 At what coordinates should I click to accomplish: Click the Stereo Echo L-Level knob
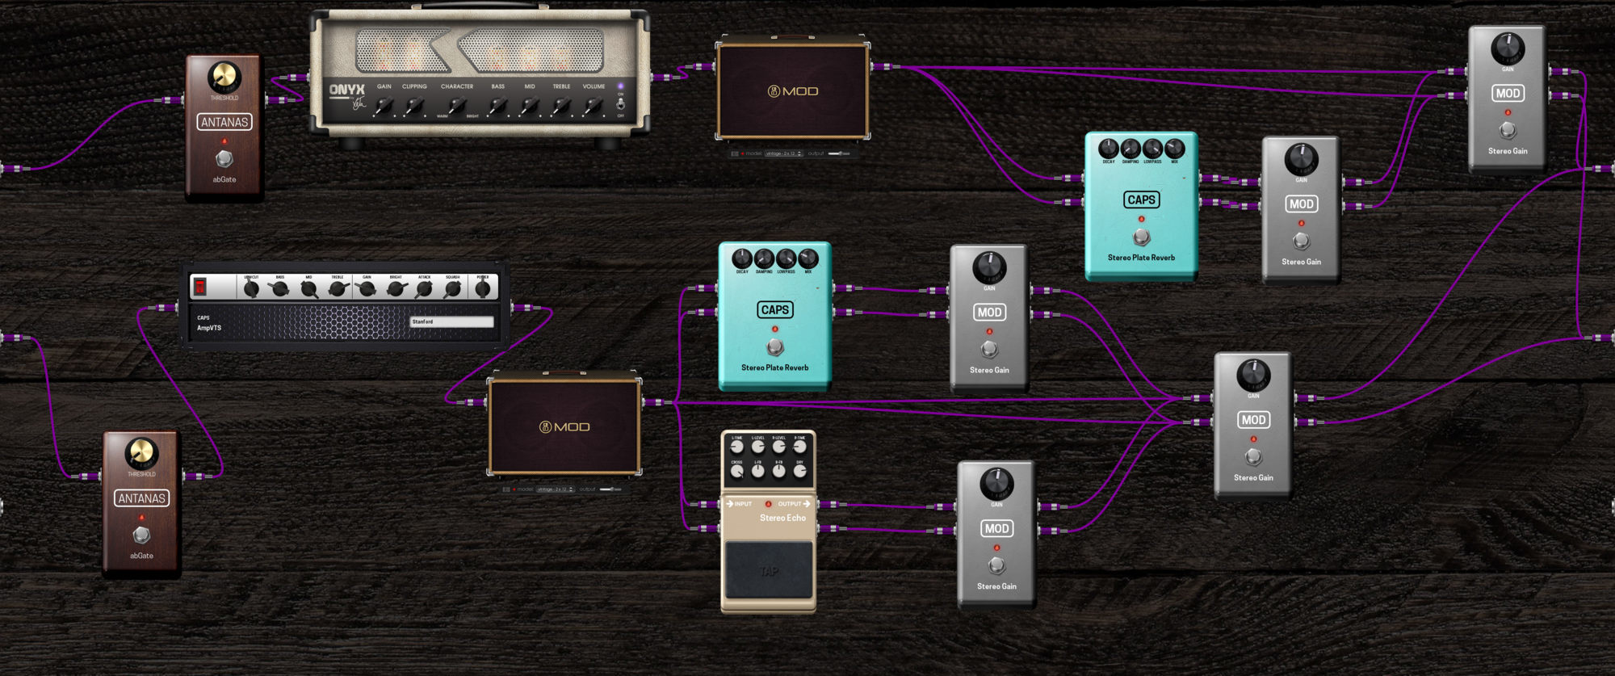758,447
